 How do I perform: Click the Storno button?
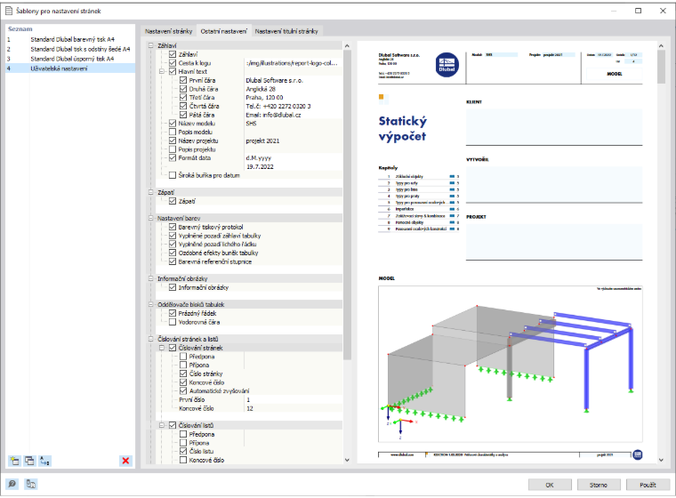tap(599, 485)
